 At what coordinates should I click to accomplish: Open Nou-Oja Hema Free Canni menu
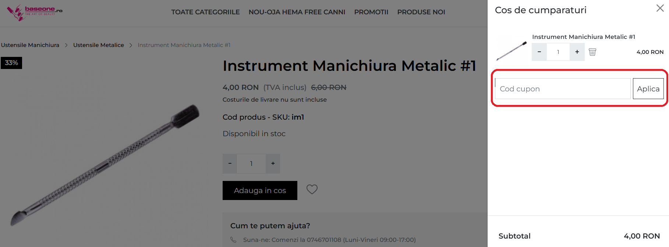coord(297,12)
